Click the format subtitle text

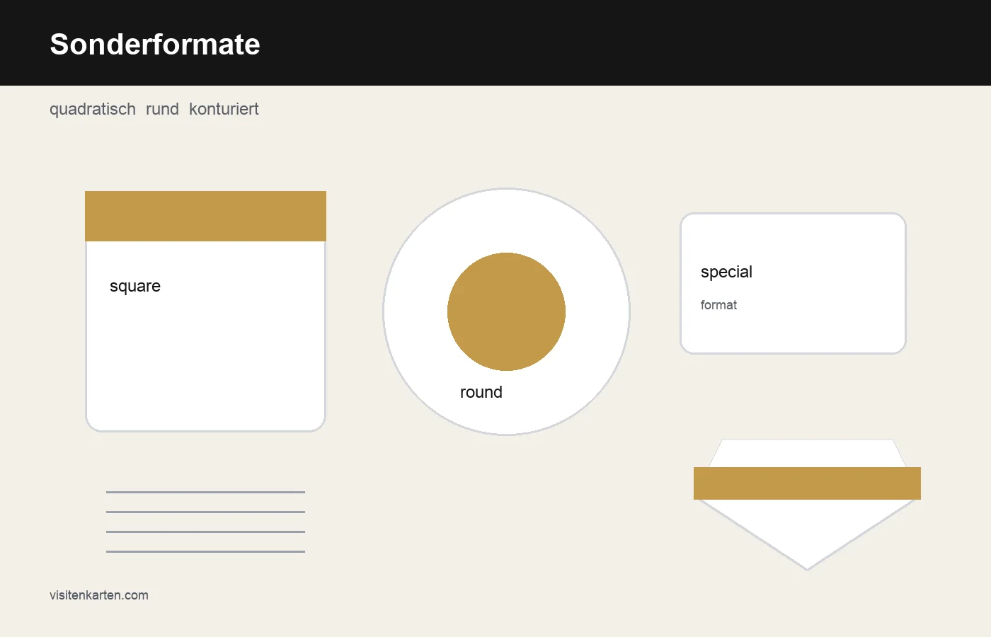(718, 305)
